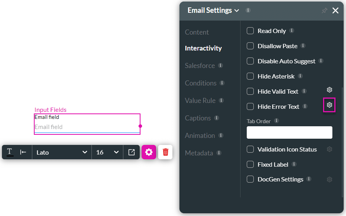Click the open-in-new-window toolbar icon
Viewport: 346px width, 216px height.
pyautogui.click(x=132, y=152)
